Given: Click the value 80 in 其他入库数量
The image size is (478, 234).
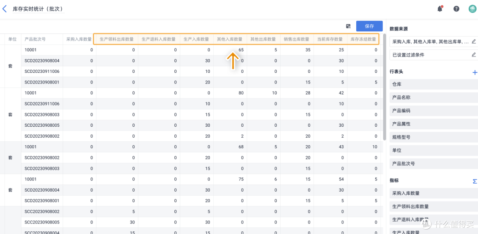Looking at the screenshot, I should click(241, 93).
